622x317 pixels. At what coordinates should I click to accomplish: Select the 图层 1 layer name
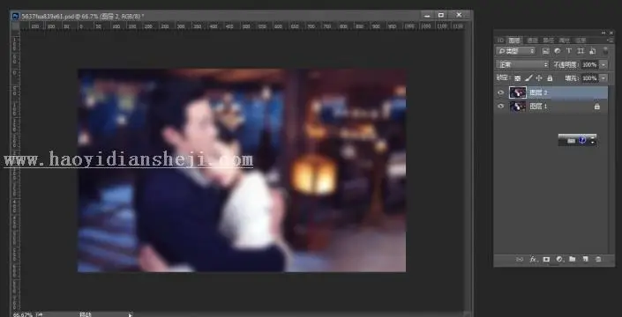click(539, 107)
